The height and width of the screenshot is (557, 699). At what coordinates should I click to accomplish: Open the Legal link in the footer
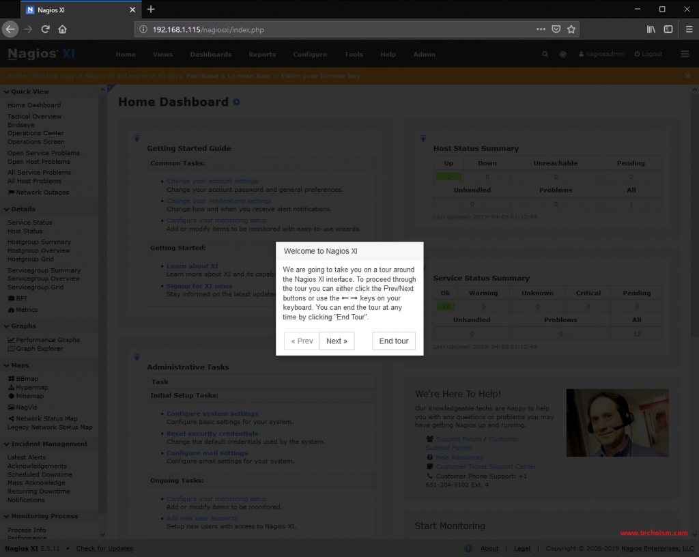point(522,549)
